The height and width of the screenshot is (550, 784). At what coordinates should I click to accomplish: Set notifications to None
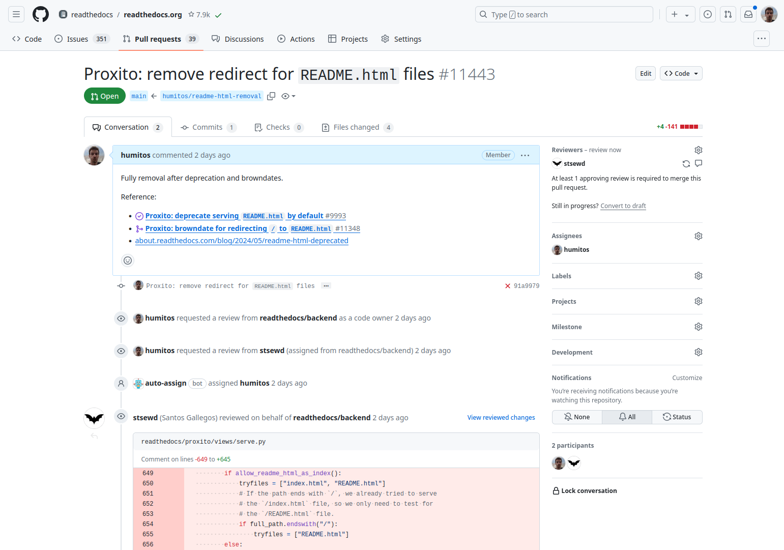click(x=577, y=417)
